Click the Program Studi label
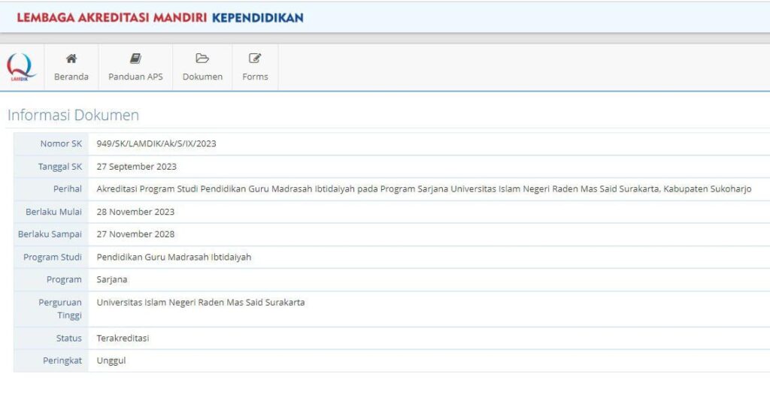This screenshot has width=770, height=398. point(53,258)
